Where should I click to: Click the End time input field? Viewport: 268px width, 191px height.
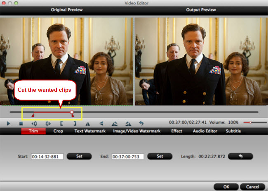click(x=128, y=157)
